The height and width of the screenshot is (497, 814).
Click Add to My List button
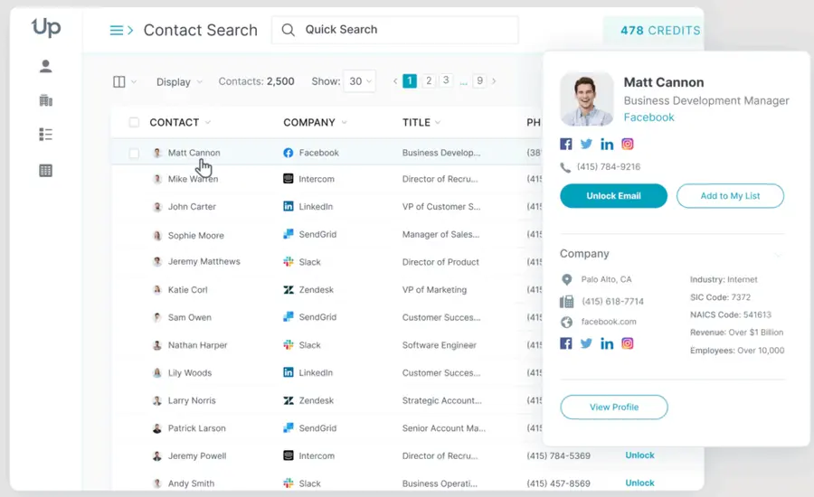(730, 195)
